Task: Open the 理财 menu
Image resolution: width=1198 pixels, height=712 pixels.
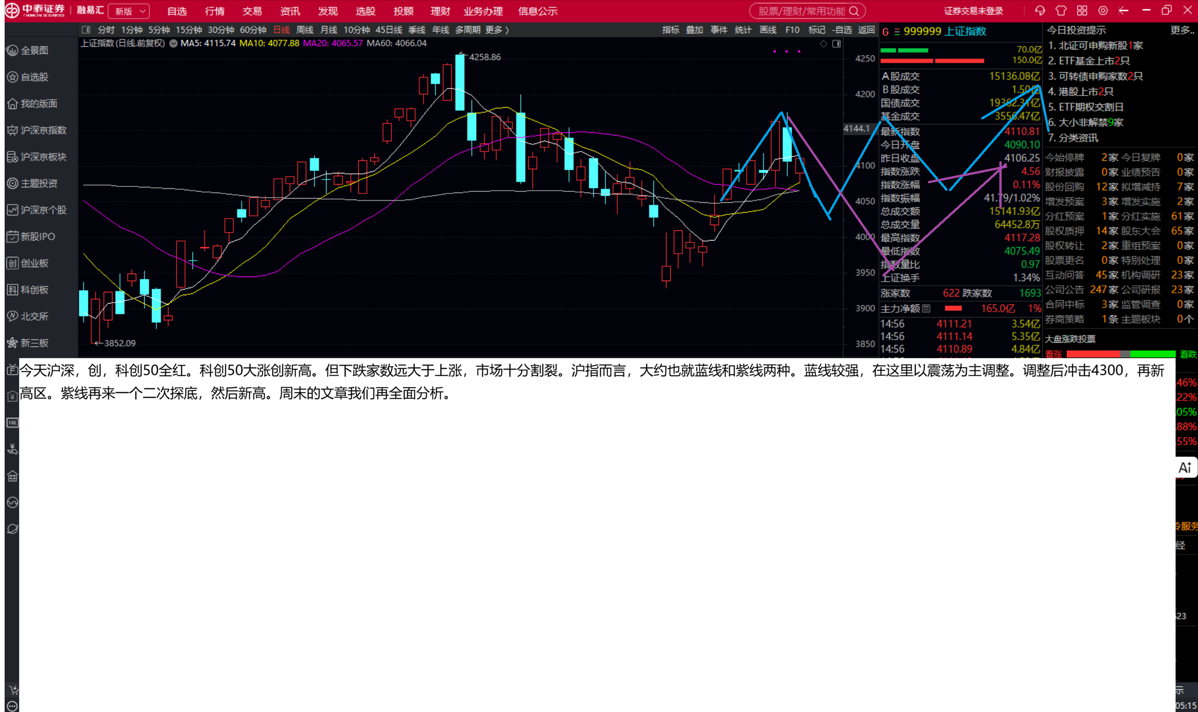Action: [440, 11]
